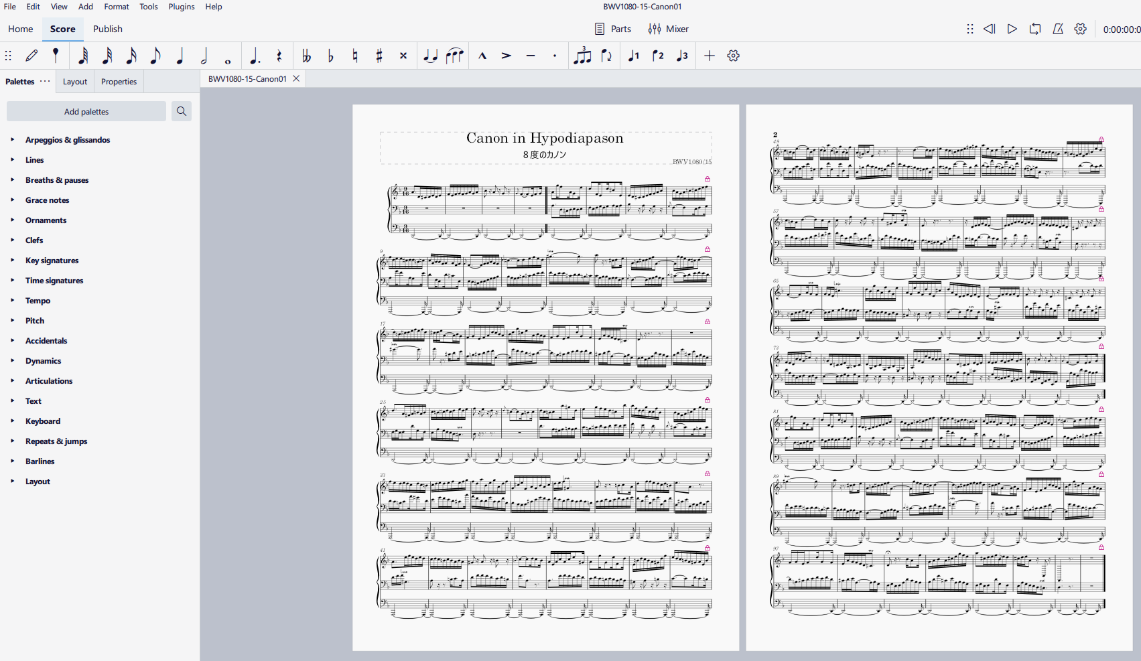This screenshot has height=661, width=1141.
Task: Add staccato articulation
Action: coord(554,56)
